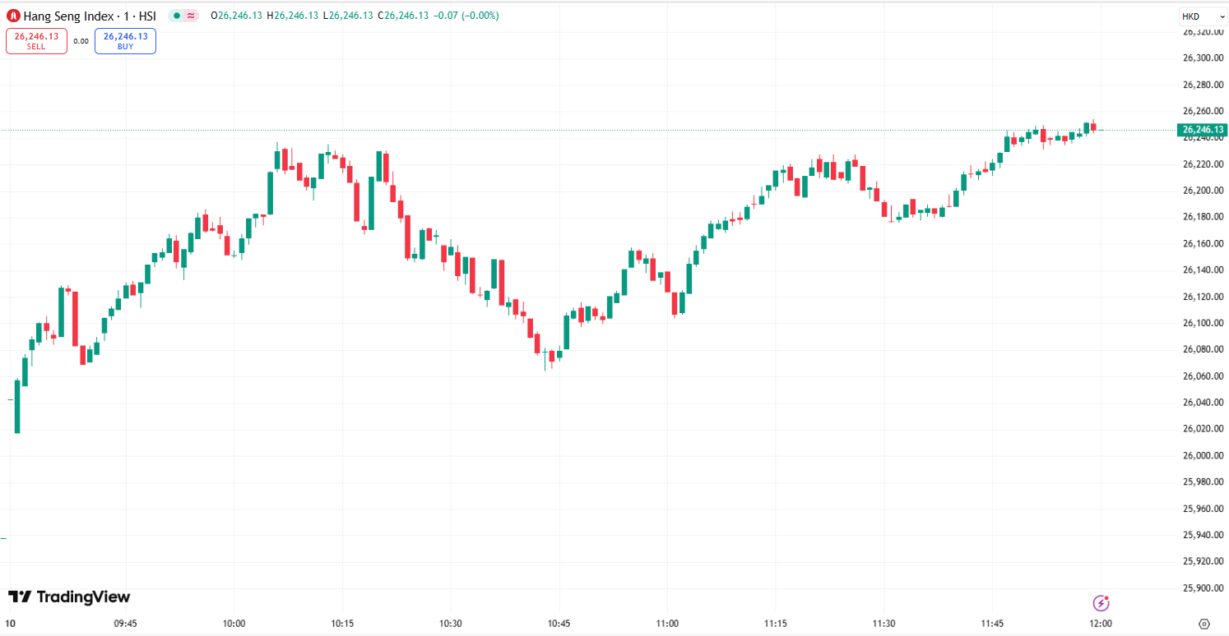Click the 0.00 spread value between order buttons
The width and height of the screenshot is (1229, 636).
80,40
